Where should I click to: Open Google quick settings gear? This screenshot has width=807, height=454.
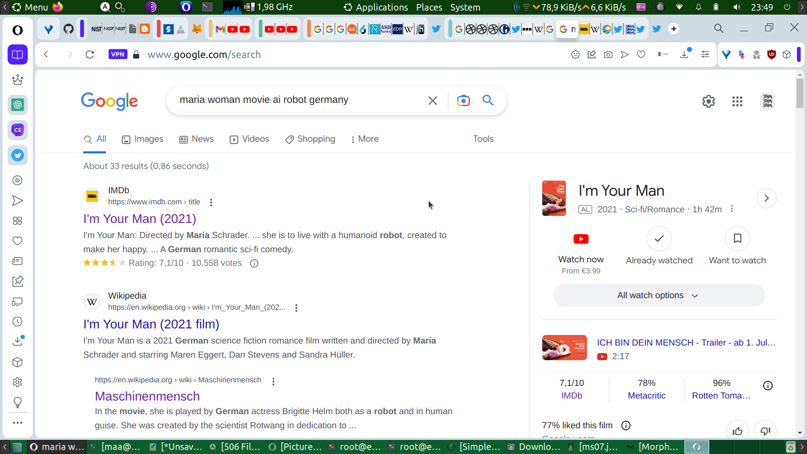709,101
